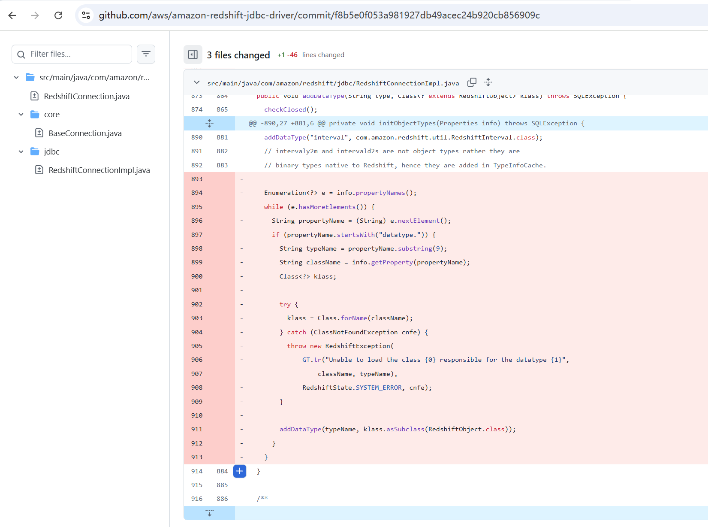Screen dimensions: 708x527
Task: Collapse the jdbc folder chevron
Action: pos(21,151)
